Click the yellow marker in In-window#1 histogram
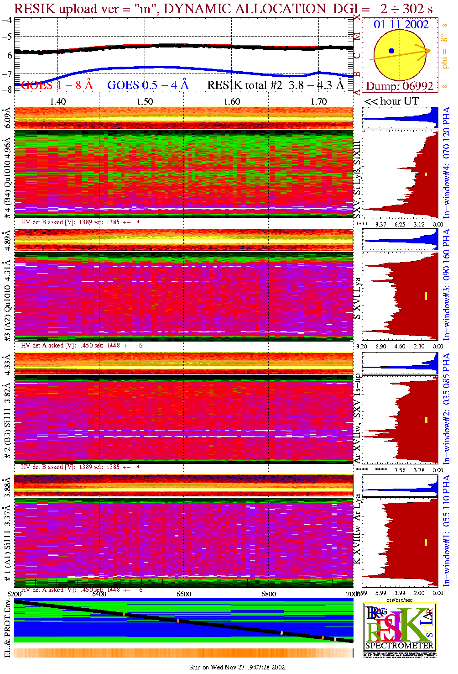 click(x=426, y=542)
